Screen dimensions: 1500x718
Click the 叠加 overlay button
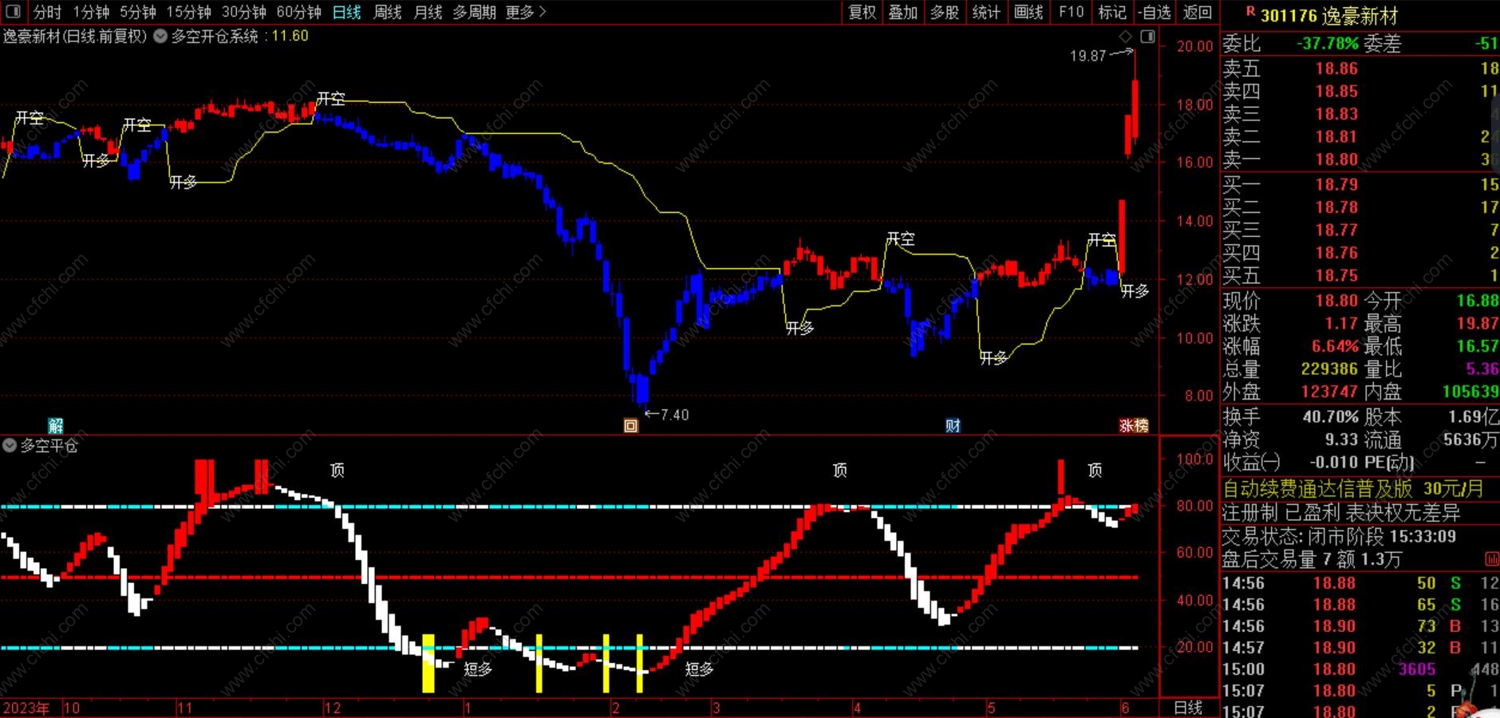tap(903, 12)
